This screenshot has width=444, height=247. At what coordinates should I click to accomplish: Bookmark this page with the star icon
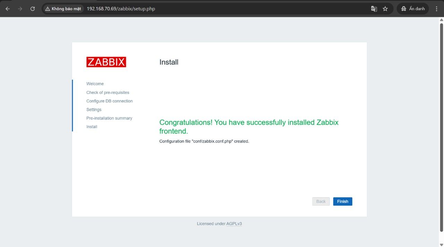click(385, 9)
